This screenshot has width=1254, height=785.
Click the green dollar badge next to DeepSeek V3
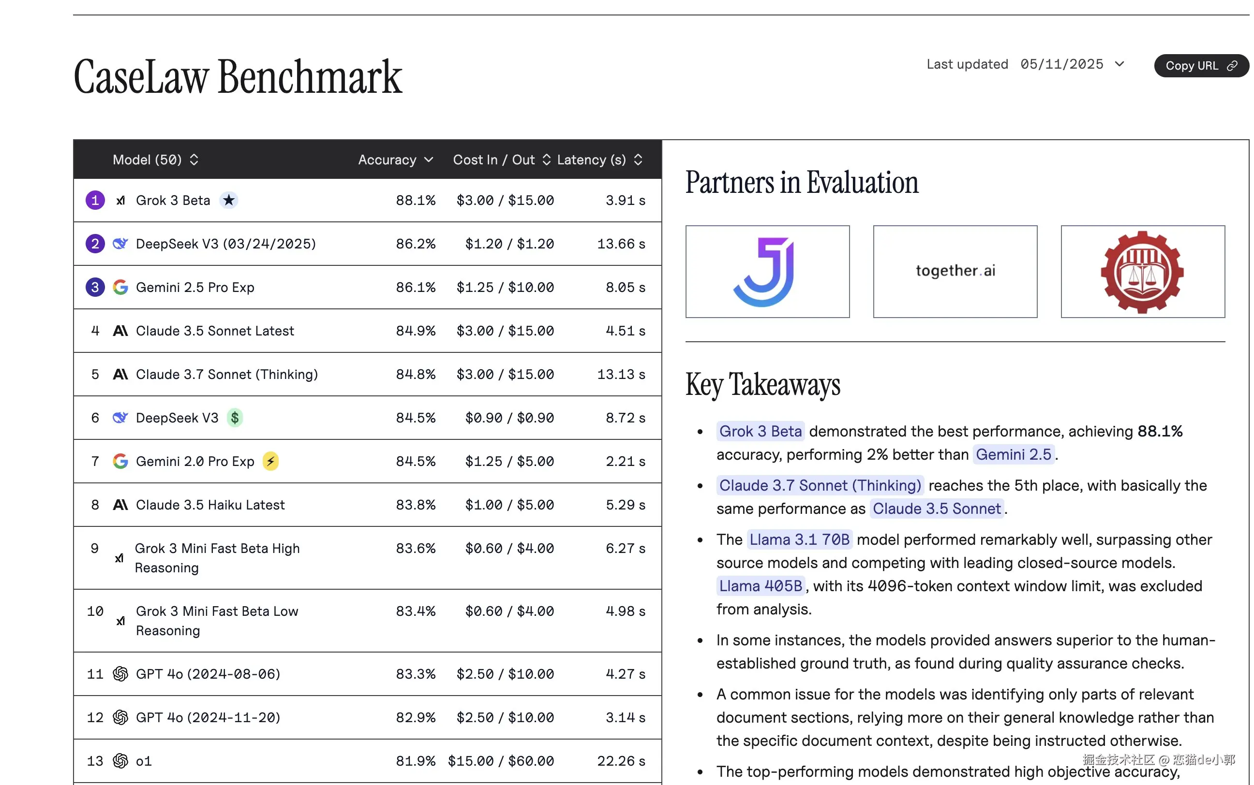pyautogui.click(x=235, y=418)
